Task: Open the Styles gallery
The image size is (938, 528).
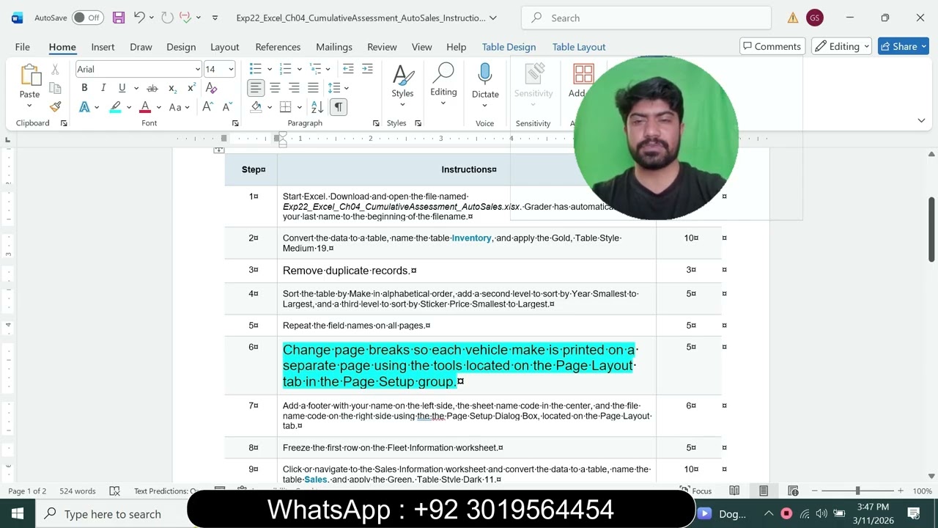Action: [x=402, y=84]
